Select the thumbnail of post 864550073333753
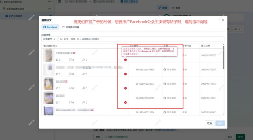 tap(48, 98)
